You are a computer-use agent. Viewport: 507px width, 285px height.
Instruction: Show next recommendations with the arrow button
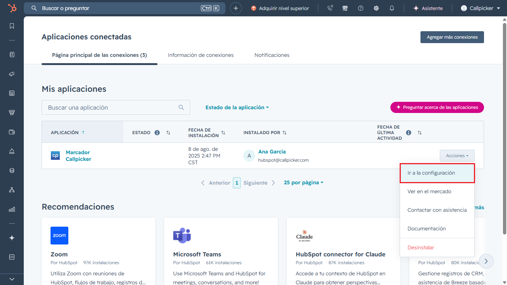click(x=486, y=261)
